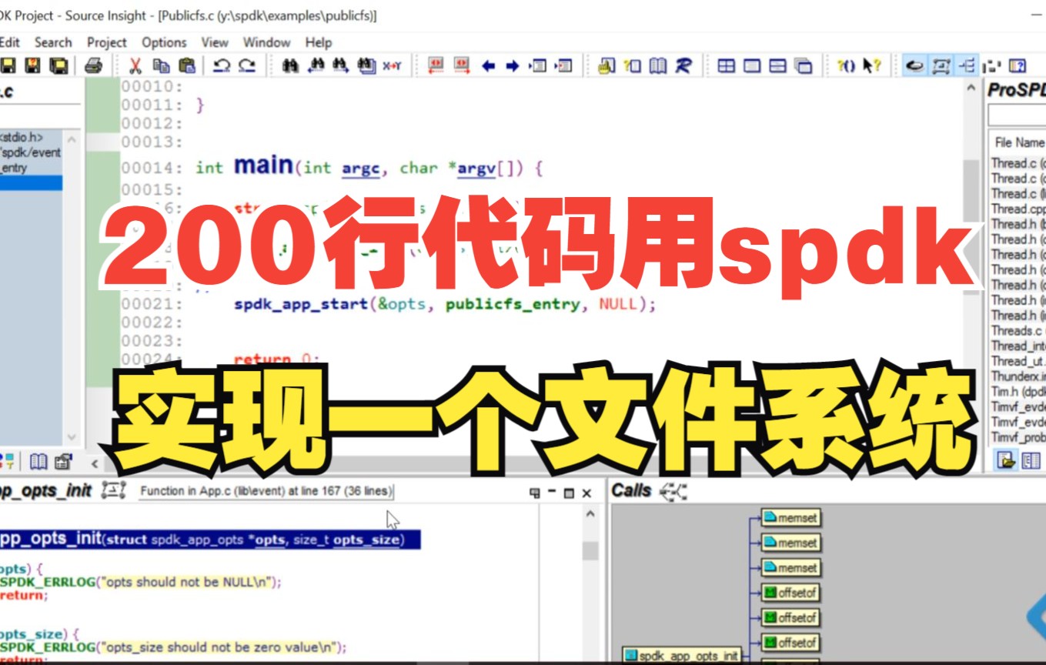Click the Tile Windows grid icon
The height and width of the screenshot is (665, 1046).
[726, 66]
